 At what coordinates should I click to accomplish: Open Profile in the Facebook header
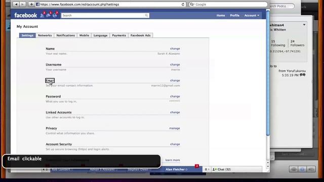(x=235, y=15)
